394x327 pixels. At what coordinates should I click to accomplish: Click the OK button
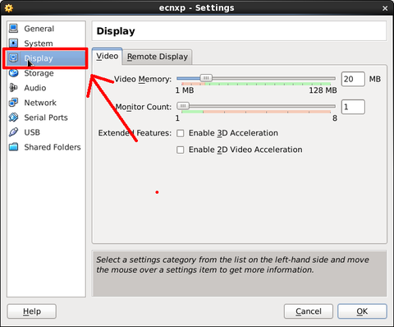362,311
